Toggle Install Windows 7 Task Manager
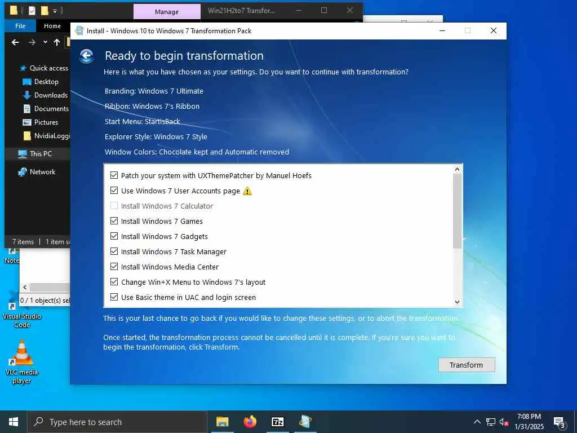The width and height of the screenshot is (577, 433). (x=114, y=251)
